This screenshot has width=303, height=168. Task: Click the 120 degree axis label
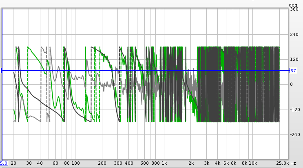coord(294,59)
